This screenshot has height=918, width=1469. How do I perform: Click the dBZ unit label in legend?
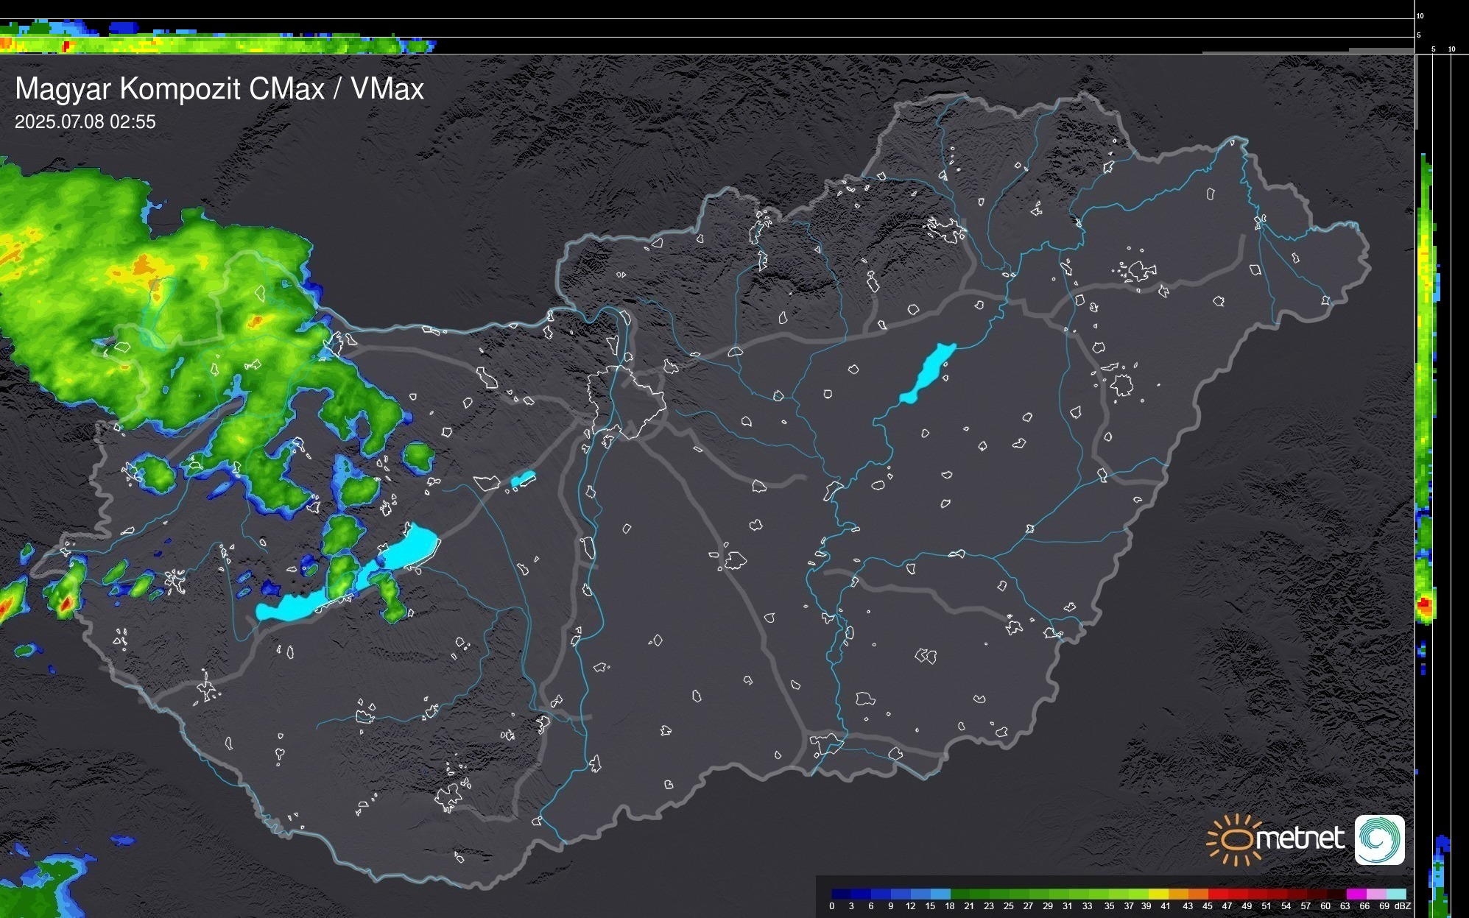(1403, 906)
